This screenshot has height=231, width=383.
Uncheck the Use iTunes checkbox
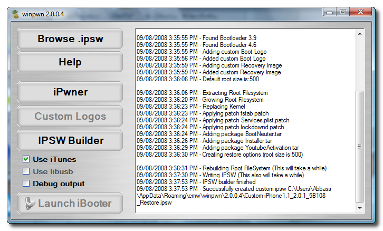[26, 159]
